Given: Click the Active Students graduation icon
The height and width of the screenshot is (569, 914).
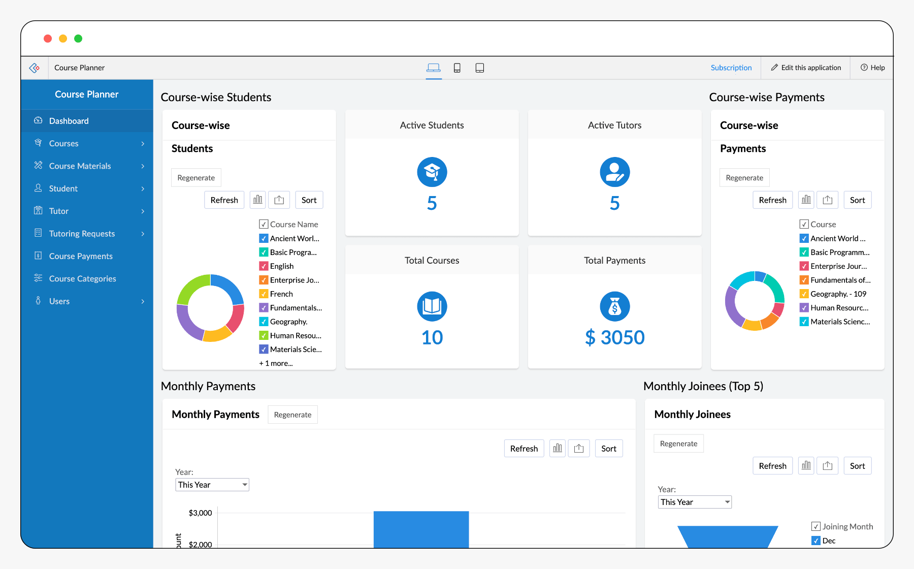Looking at the screenshot, I should (x=432, y=172).
